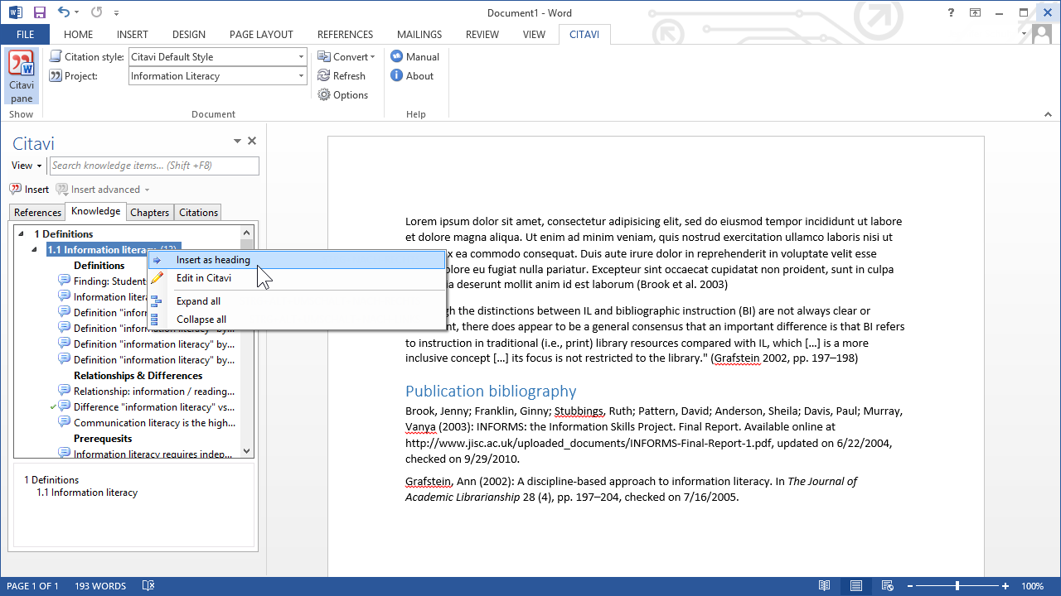Open the Citavi Manual
Viewport: 1061px width, 596px height.
tap(415, 56)
